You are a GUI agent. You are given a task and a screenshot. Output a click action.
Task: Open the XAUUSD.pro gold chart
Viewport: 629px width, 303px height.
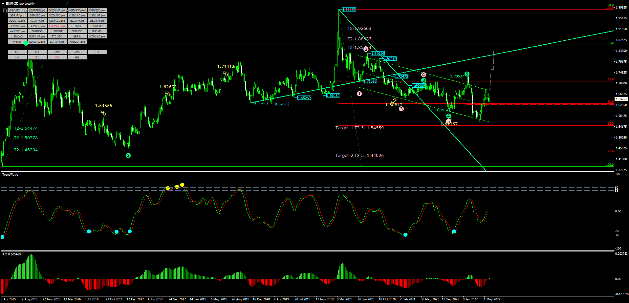point(17,31)
